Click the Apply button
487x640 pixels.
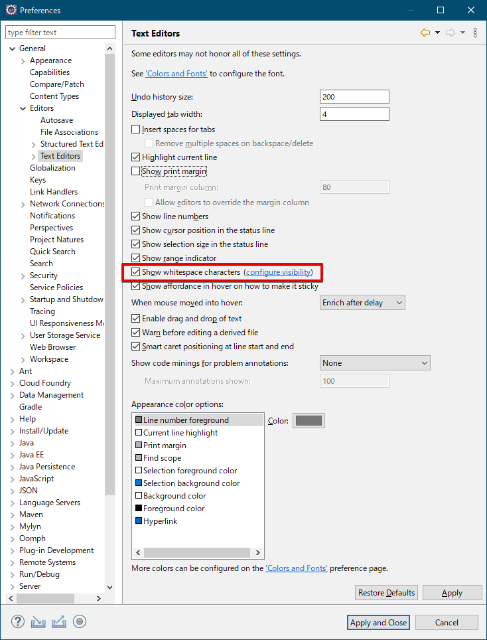(452, 593)
